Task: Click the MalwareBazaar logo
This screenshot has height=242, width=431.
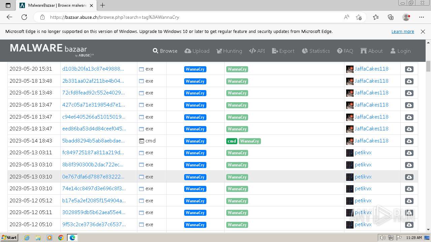Action: [52, 50]
